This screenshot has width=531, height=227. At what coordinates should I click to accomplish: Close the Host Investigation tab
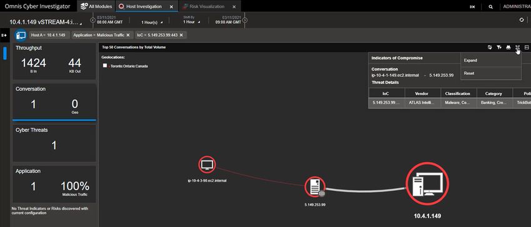171,7
